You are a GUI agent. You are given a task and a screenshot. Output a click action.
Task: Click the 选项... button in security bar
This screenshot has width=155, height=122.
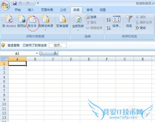pos(58,45)
